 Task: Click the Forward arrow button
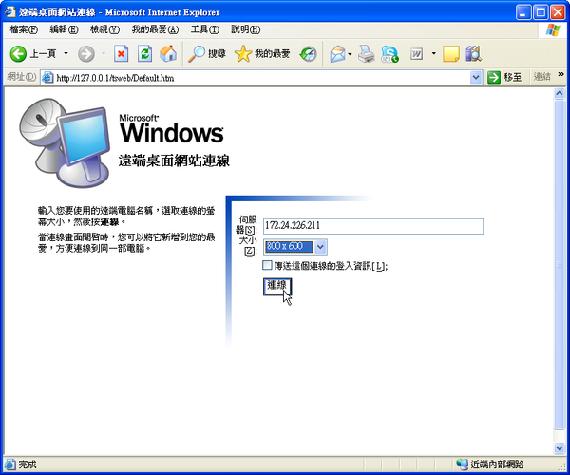86,54
